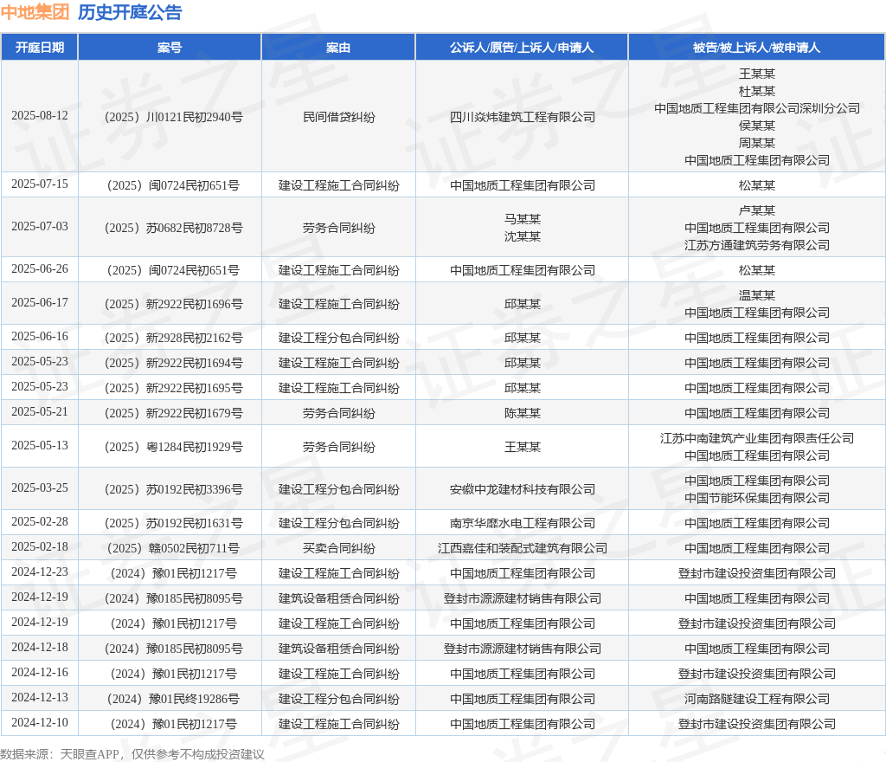Select the date cell 2025-06-17
The width and height of the screenshot is (886, 762).
point(40,303)
